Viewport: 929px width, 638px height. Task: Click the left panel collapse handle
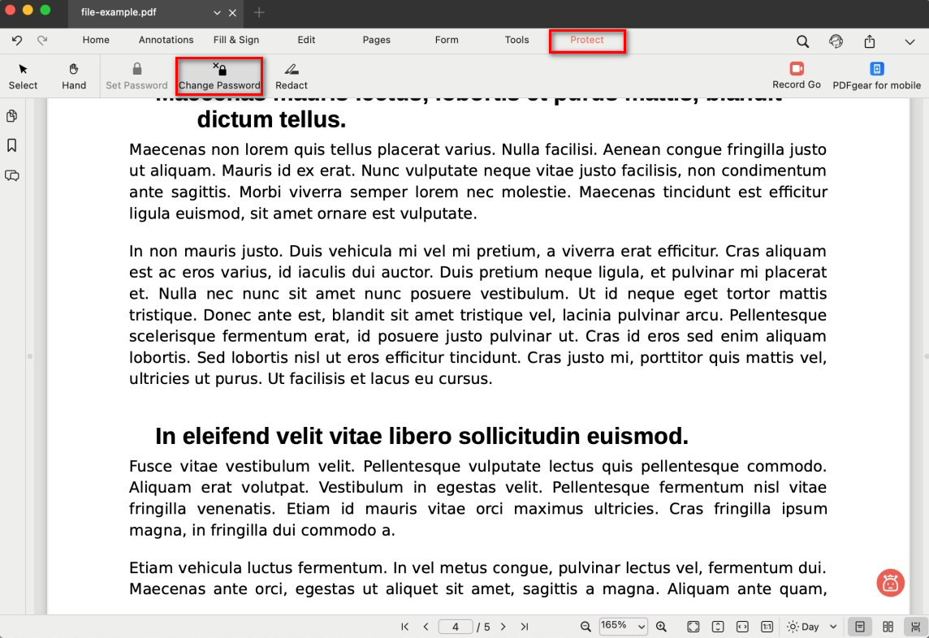coord(29,356)
